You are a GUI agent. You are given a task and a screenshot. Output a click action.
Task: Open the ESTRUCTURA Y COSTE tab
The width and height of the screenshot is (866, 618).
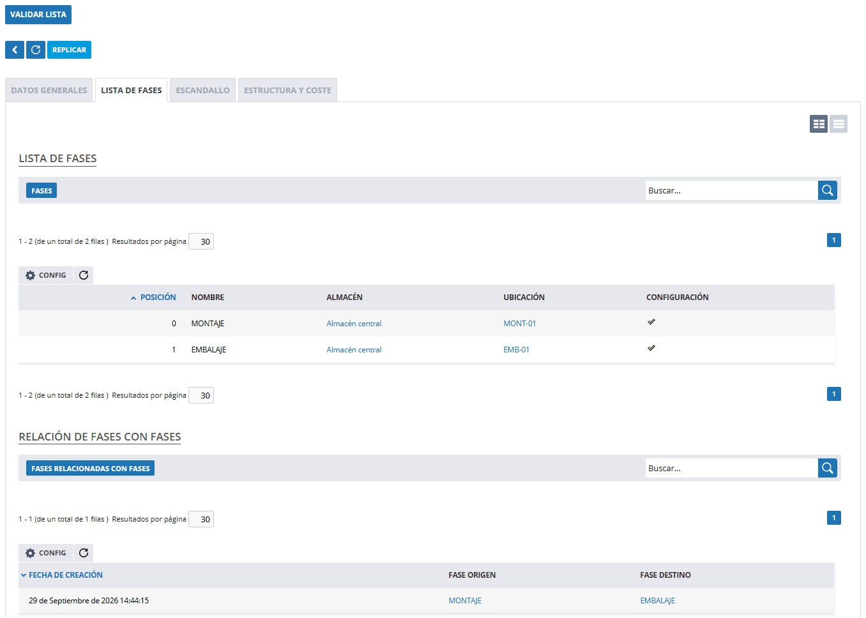point(287,90)
